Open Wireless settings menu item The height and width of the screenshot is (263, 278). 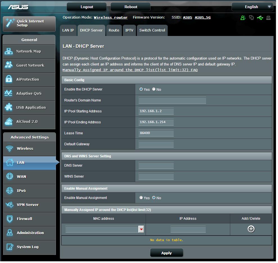30,149
